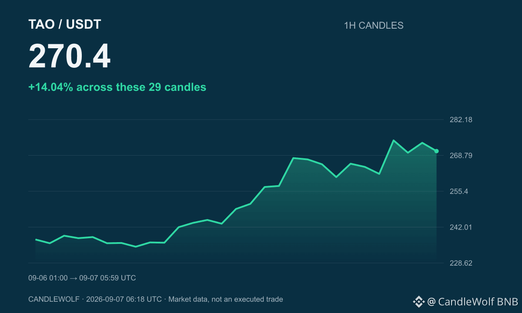Click the Binance logo icon
Viewport: 522px width, 313px height.
click(418, 301)
